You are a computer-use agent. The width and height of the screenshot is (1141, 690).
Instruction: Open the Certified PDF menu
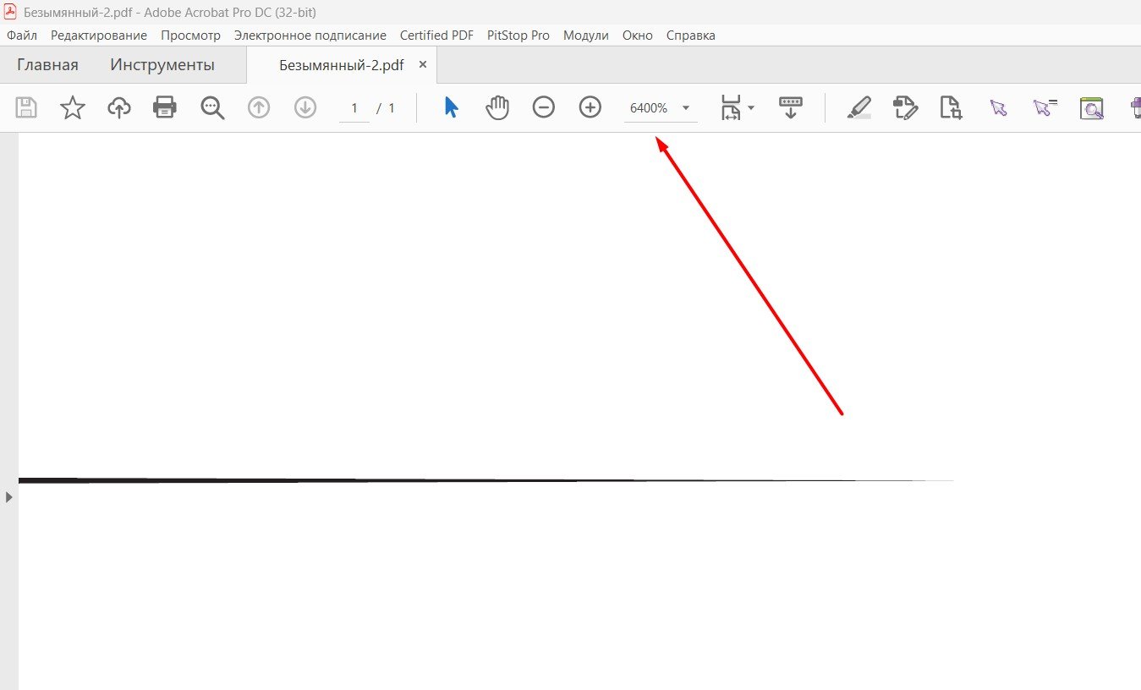pyautogui.click(x=436, y=36)
